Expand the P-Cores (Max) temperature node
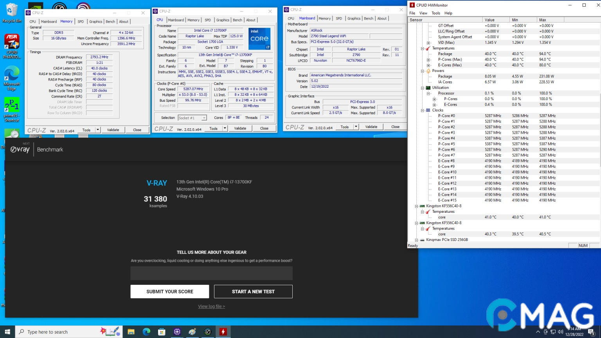The image size is (601, 338). coord(428,60)
